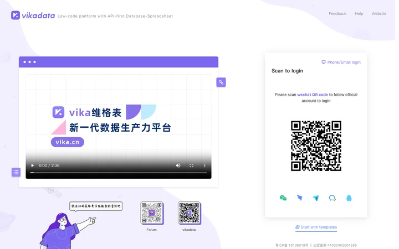Click the Start with templates link
This screenshot has height=249, width=399.
pos(316,227)
